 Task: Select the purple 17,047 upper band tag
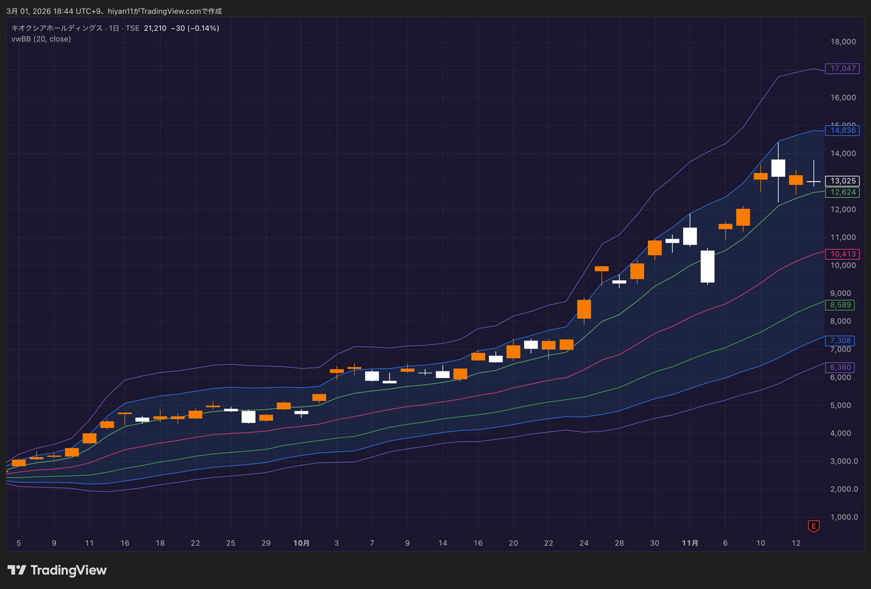(x=843, y=69)
